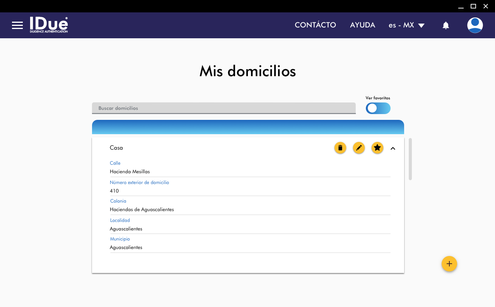Viewport: 495px width, 307px height.
Task: Click the Colonia value Haciendas de Aguascalientes
Action: (142, 210)
